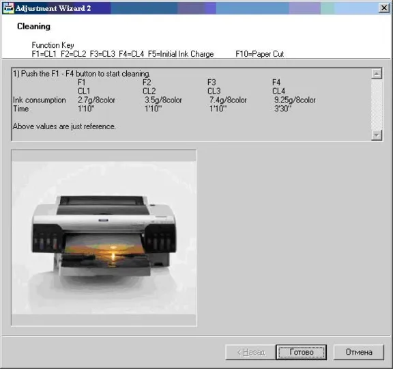Close the Adjustment Wizard 2 window
This screenshot has width=393, height=369.
[x=383, y=8]
